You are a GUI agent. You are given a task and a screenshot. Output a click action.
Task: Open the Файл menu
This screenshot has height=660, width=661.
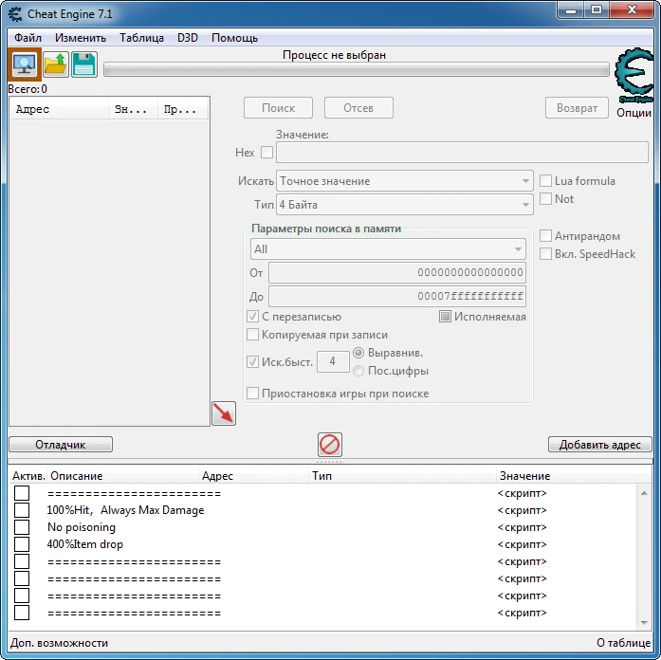28,38
